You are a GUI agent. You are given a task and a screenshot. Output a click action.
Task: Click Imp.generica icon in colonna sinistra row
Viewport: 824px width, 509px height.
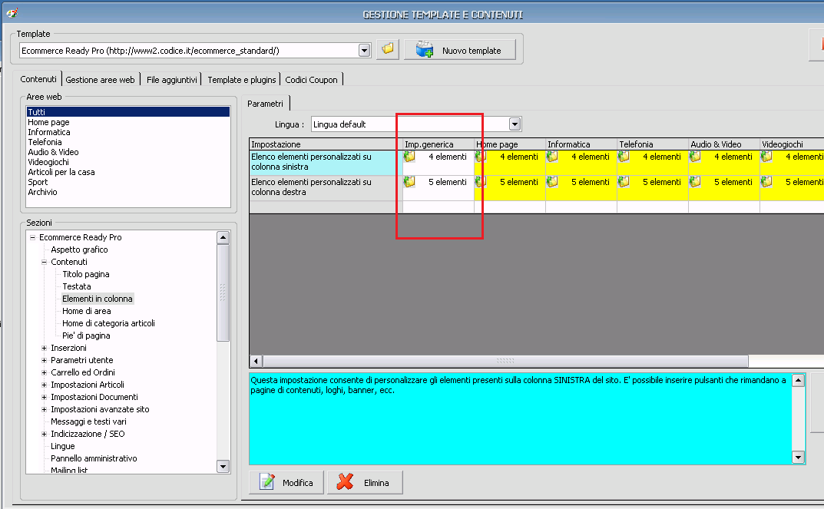point(409,157)
